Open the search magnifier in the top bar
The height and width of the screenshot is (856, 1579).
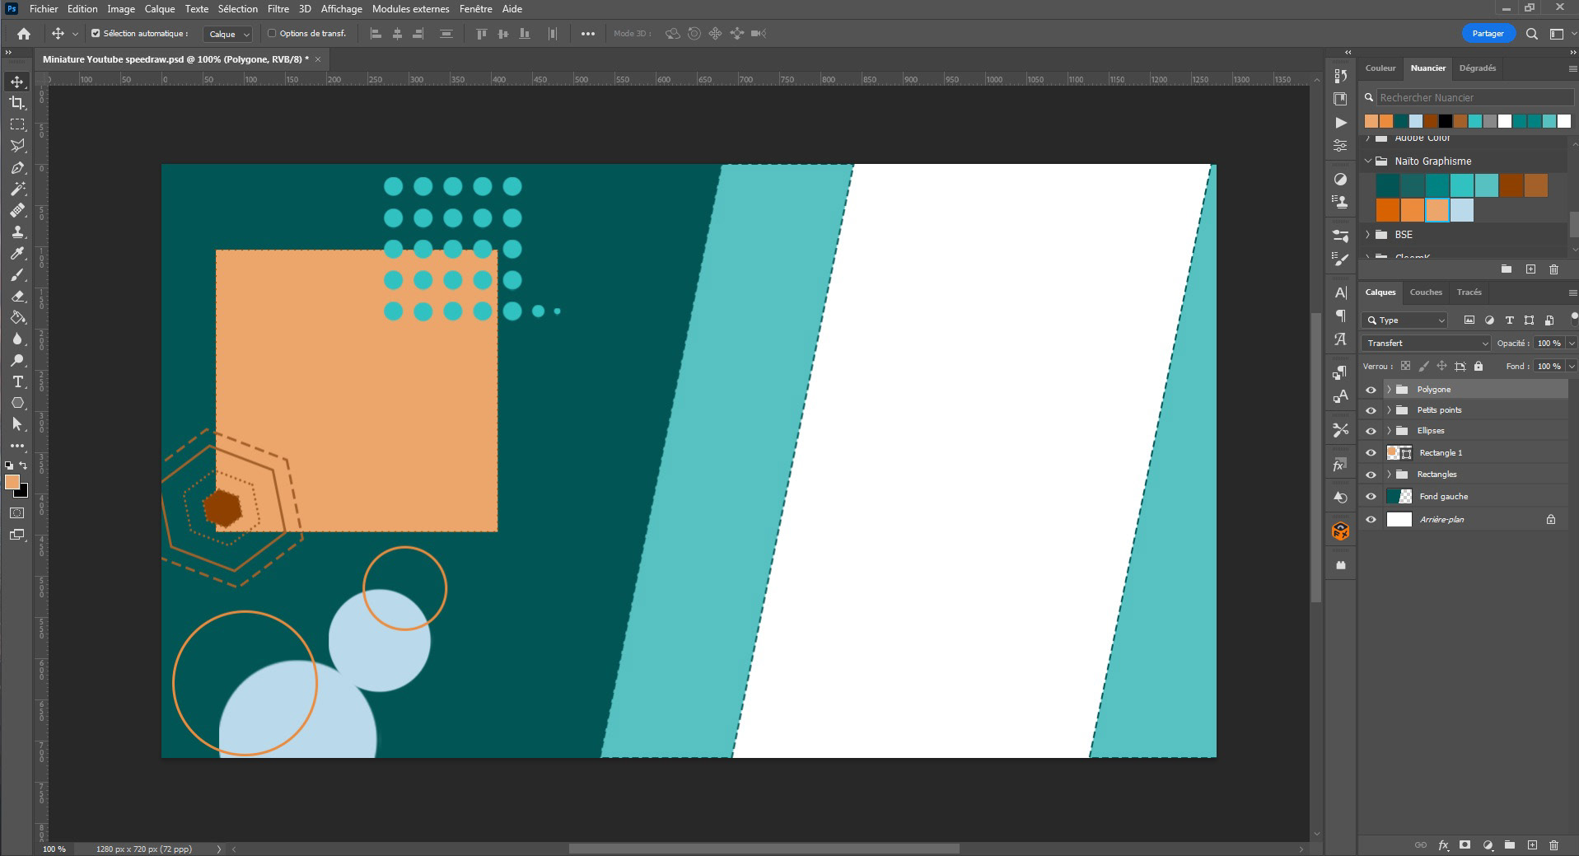(x=1531, y=34)
